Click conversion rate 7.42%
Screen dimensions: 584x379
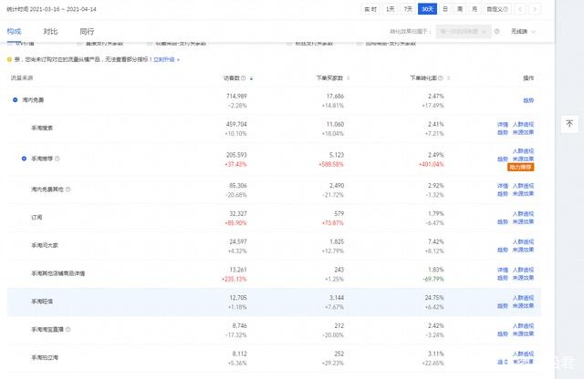click(x=436, y=241)
